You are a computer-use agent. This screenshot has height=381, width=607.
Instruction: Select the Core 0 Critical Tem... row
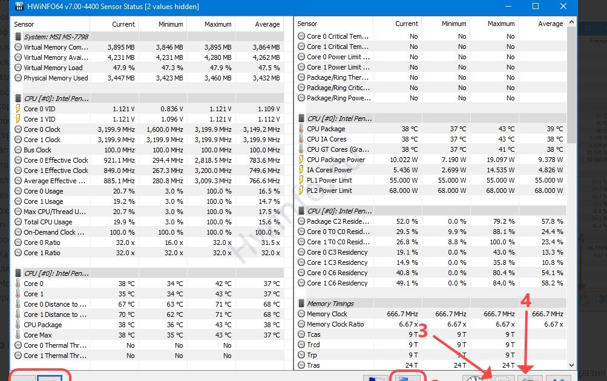point(431,36)
